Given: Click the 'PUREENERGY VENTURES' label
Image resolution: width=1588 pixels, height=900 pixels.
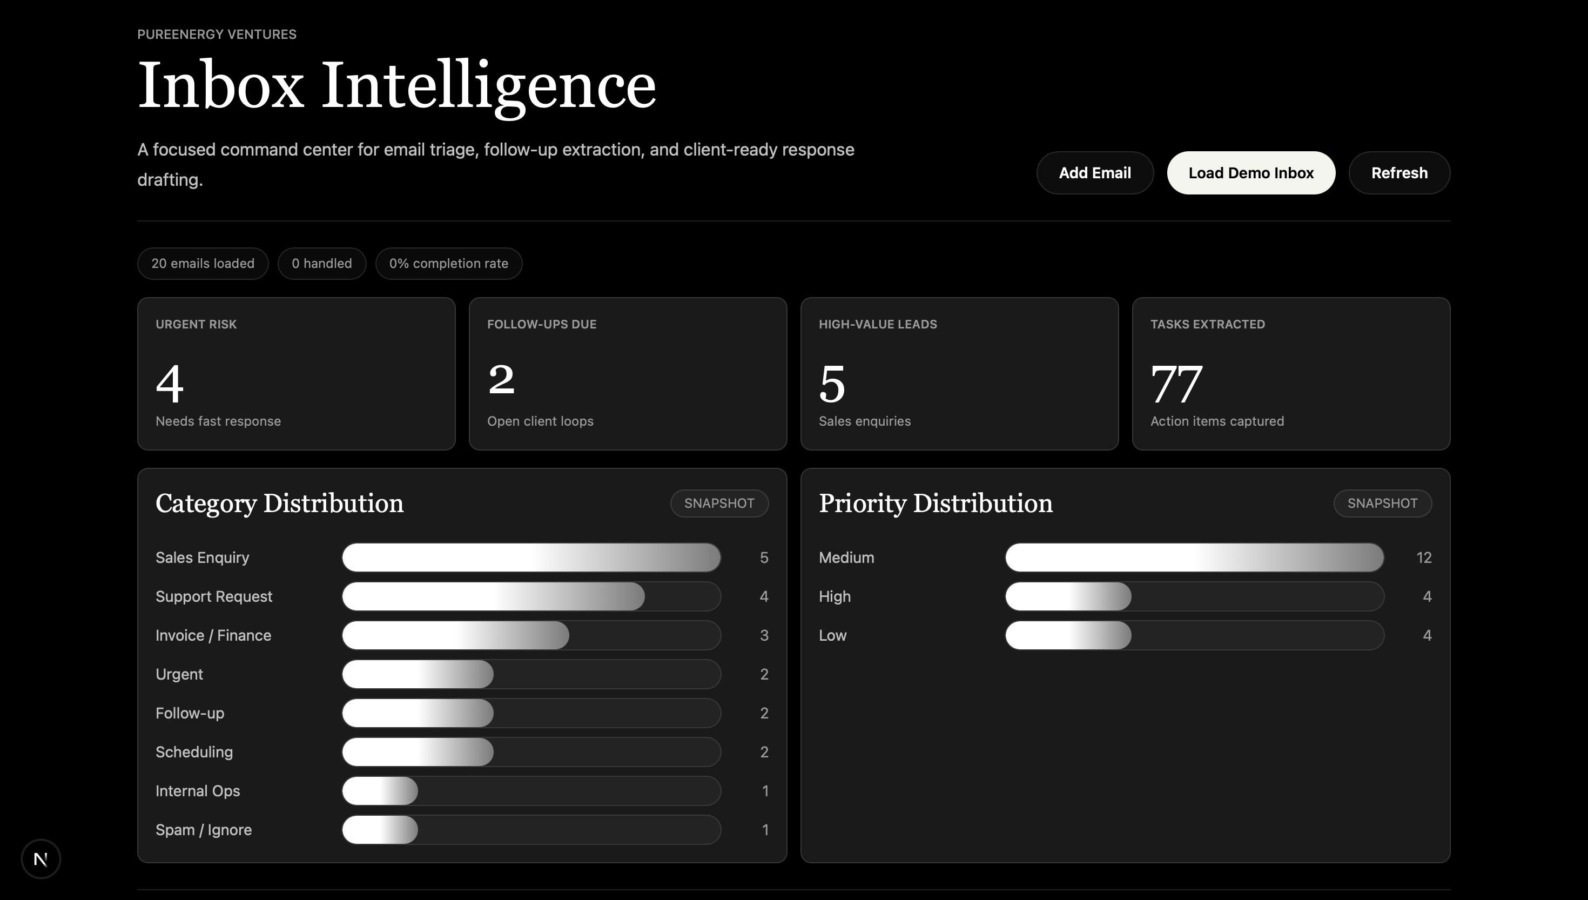Looking at the screenshot, I should click(217, 35).
